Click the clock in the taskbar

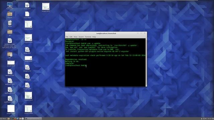click(209, 119)
